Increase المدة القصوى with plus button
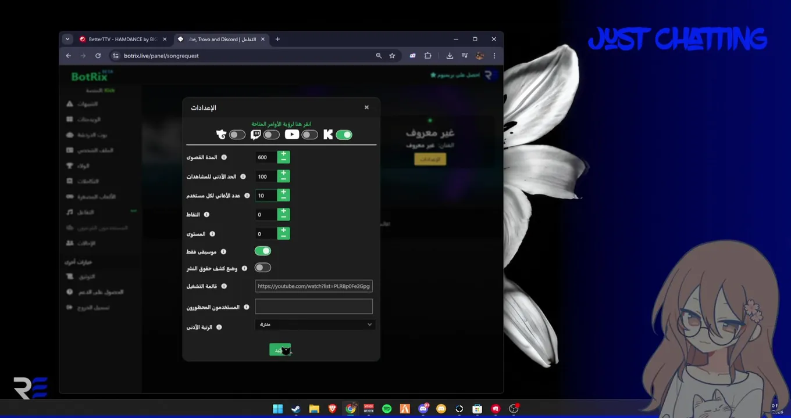791x418 pixels. tap(283, 154)
